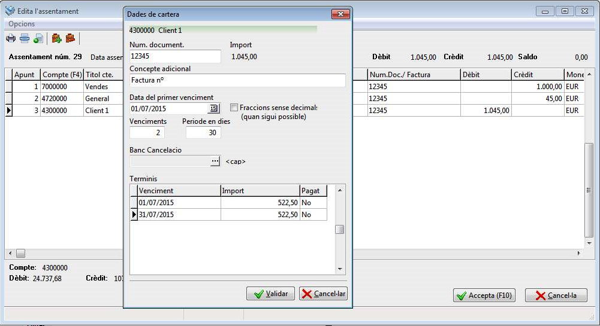Close the Dades de cartera dialog
This screenshot has width=600, height=326.
click(340, 14)
